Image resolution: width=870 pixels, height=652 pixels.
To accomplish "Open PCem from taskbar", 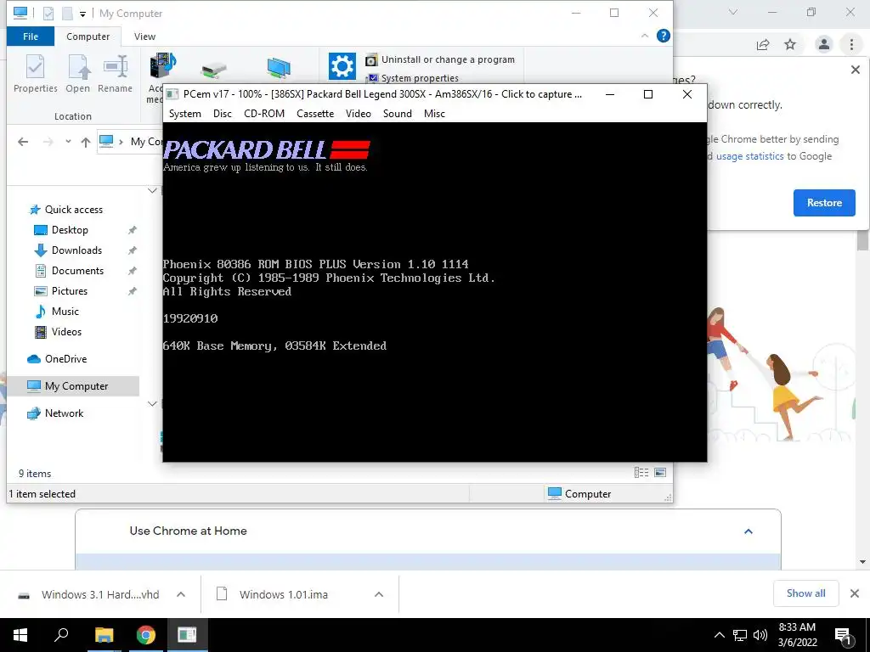I will (x=187, y=635).
